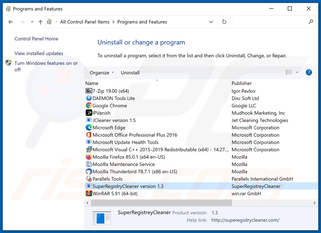Click the 7-Zip program icon
This screenshot has width=321, height=233.
pos(89,91)
